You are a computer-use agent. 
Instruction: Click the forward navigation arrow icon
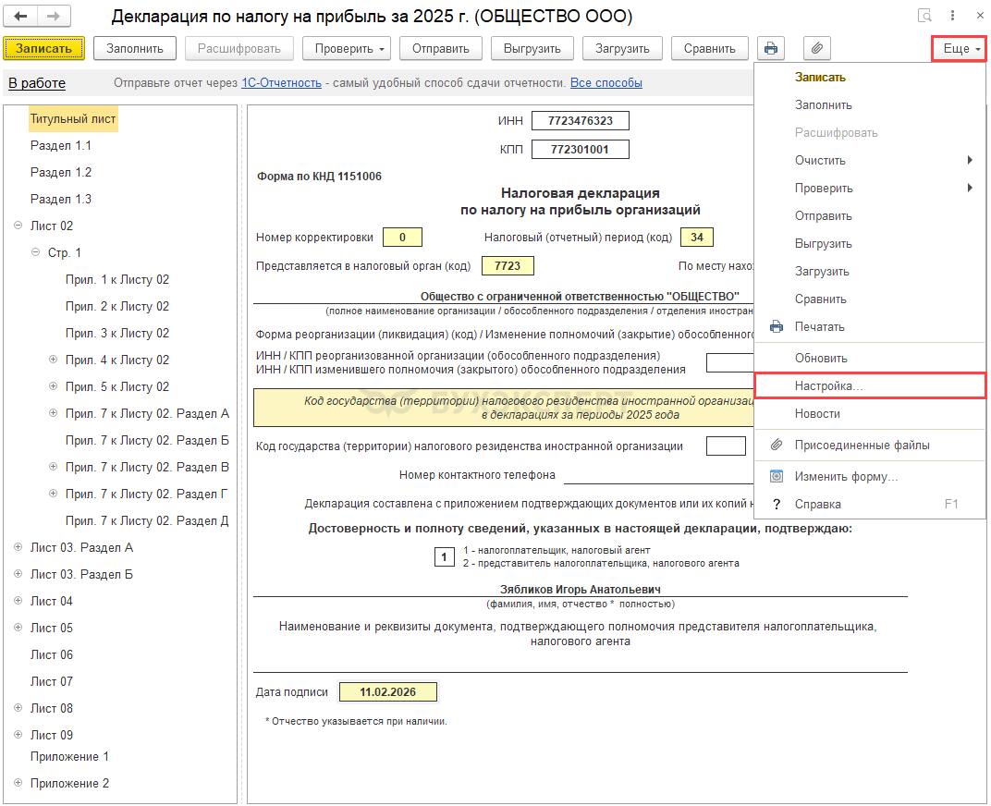coord(54,17)
